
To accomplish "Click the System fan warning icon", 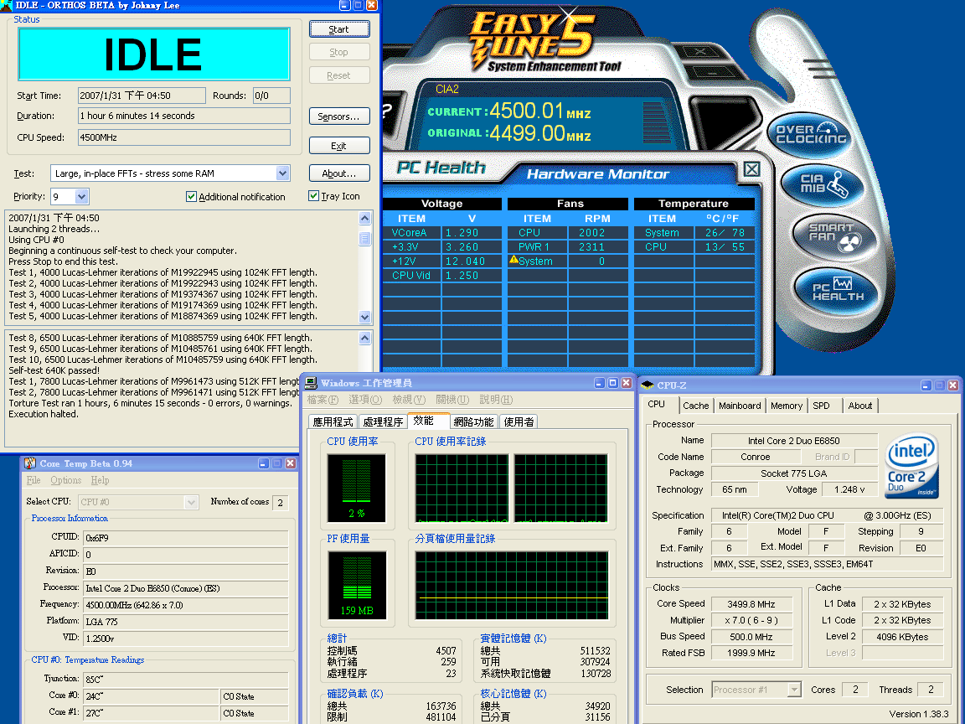I will pos(513,261).
